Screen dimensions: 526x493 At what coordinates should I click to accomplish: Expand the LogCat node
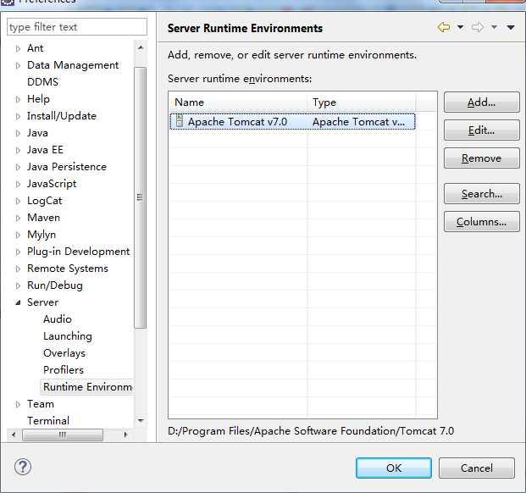pyautogui.click(x=18, y=201)
